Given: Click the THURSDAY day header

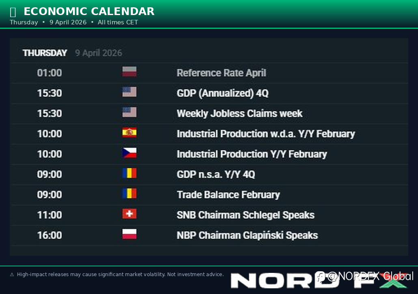Looking at the screenshot, I should [45, 53].
